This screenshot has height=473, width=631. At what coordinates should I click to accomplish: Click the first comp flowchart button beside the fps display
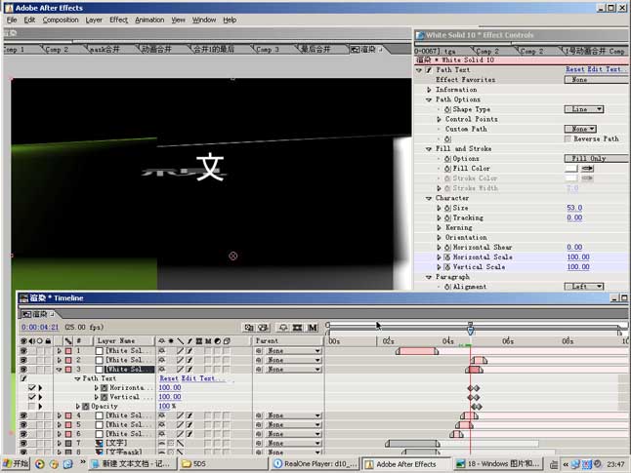[249, 328]
